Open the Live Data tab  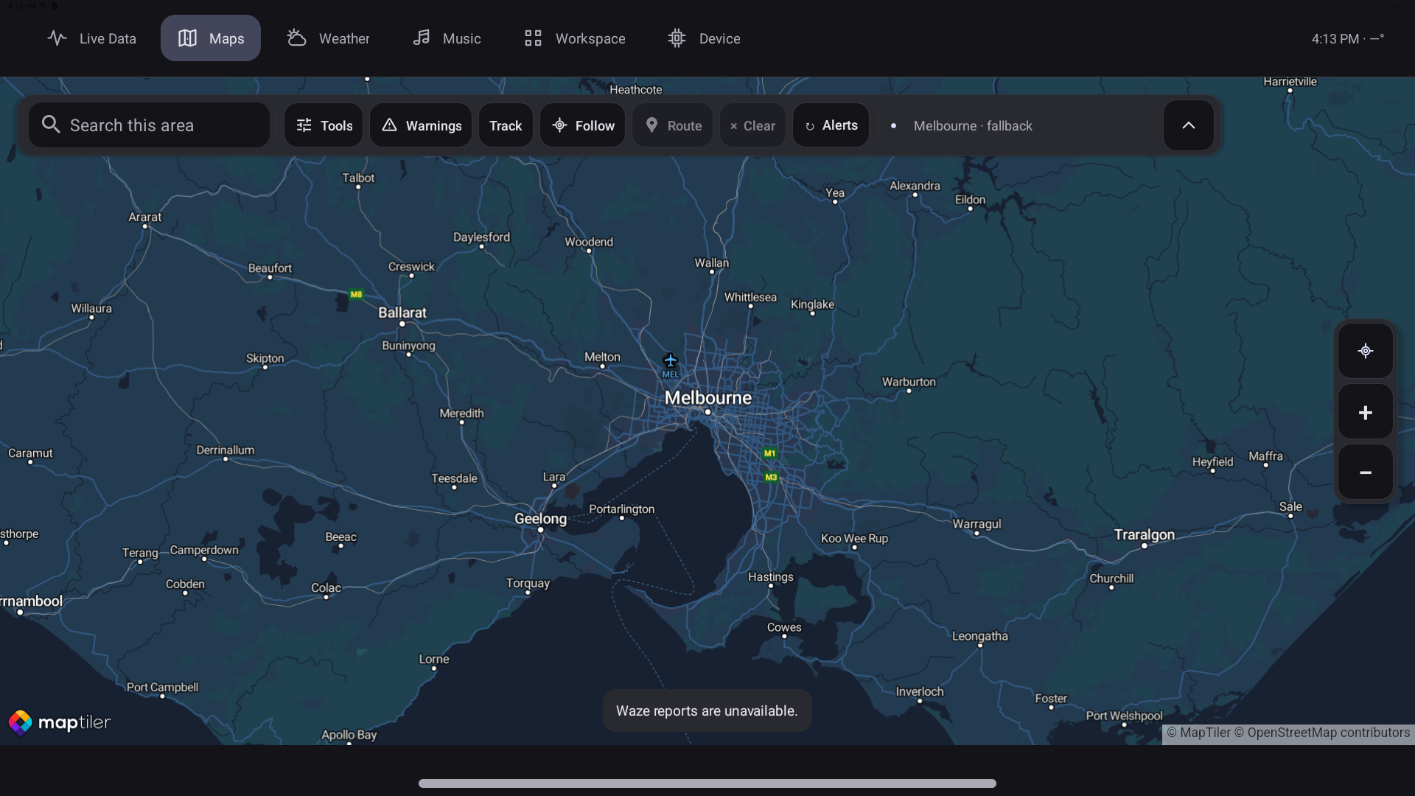[91, 38]
